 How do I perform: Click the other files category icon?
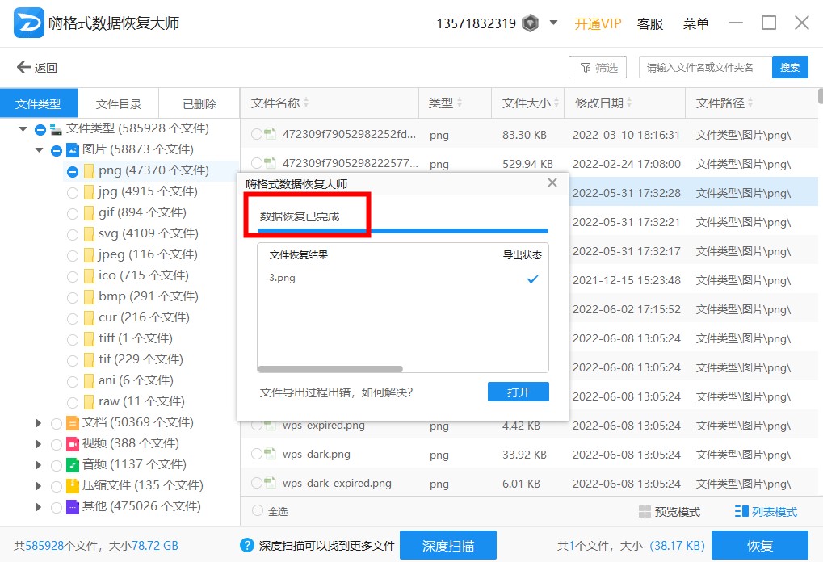(x=73, y=507)
